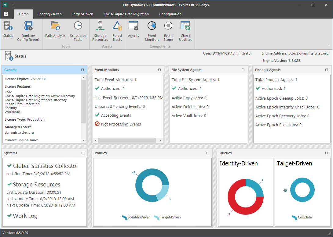Open Event Monitors in ribbon
This screenshot has width=333, height=237.
(152, 30)
